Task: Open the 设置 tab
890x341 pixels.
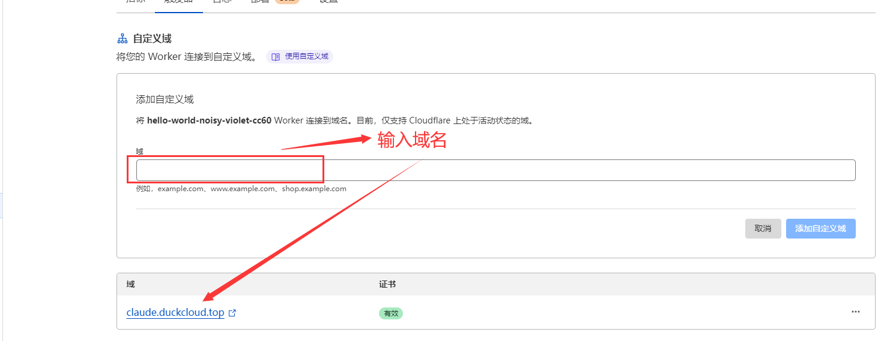Action: (x=328, y=2)
